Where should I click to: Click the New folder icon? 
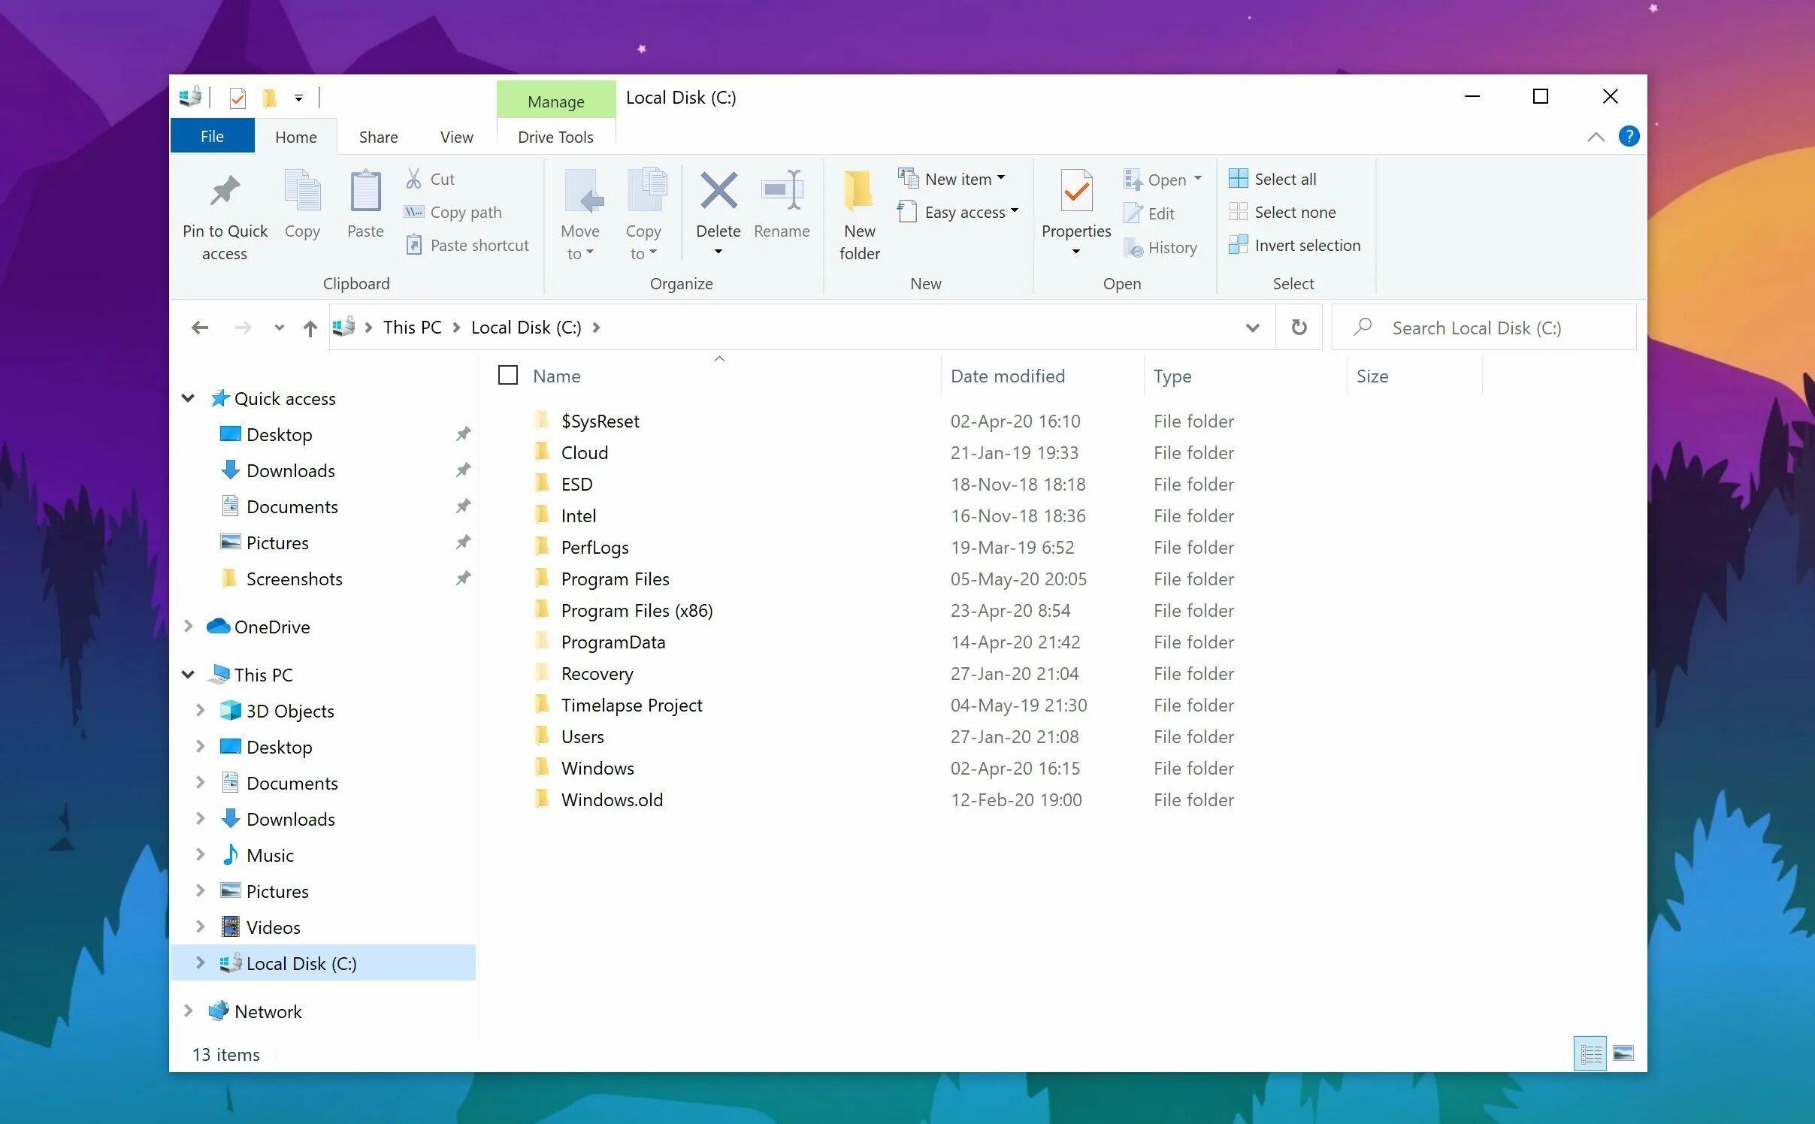tap(858, 191)
